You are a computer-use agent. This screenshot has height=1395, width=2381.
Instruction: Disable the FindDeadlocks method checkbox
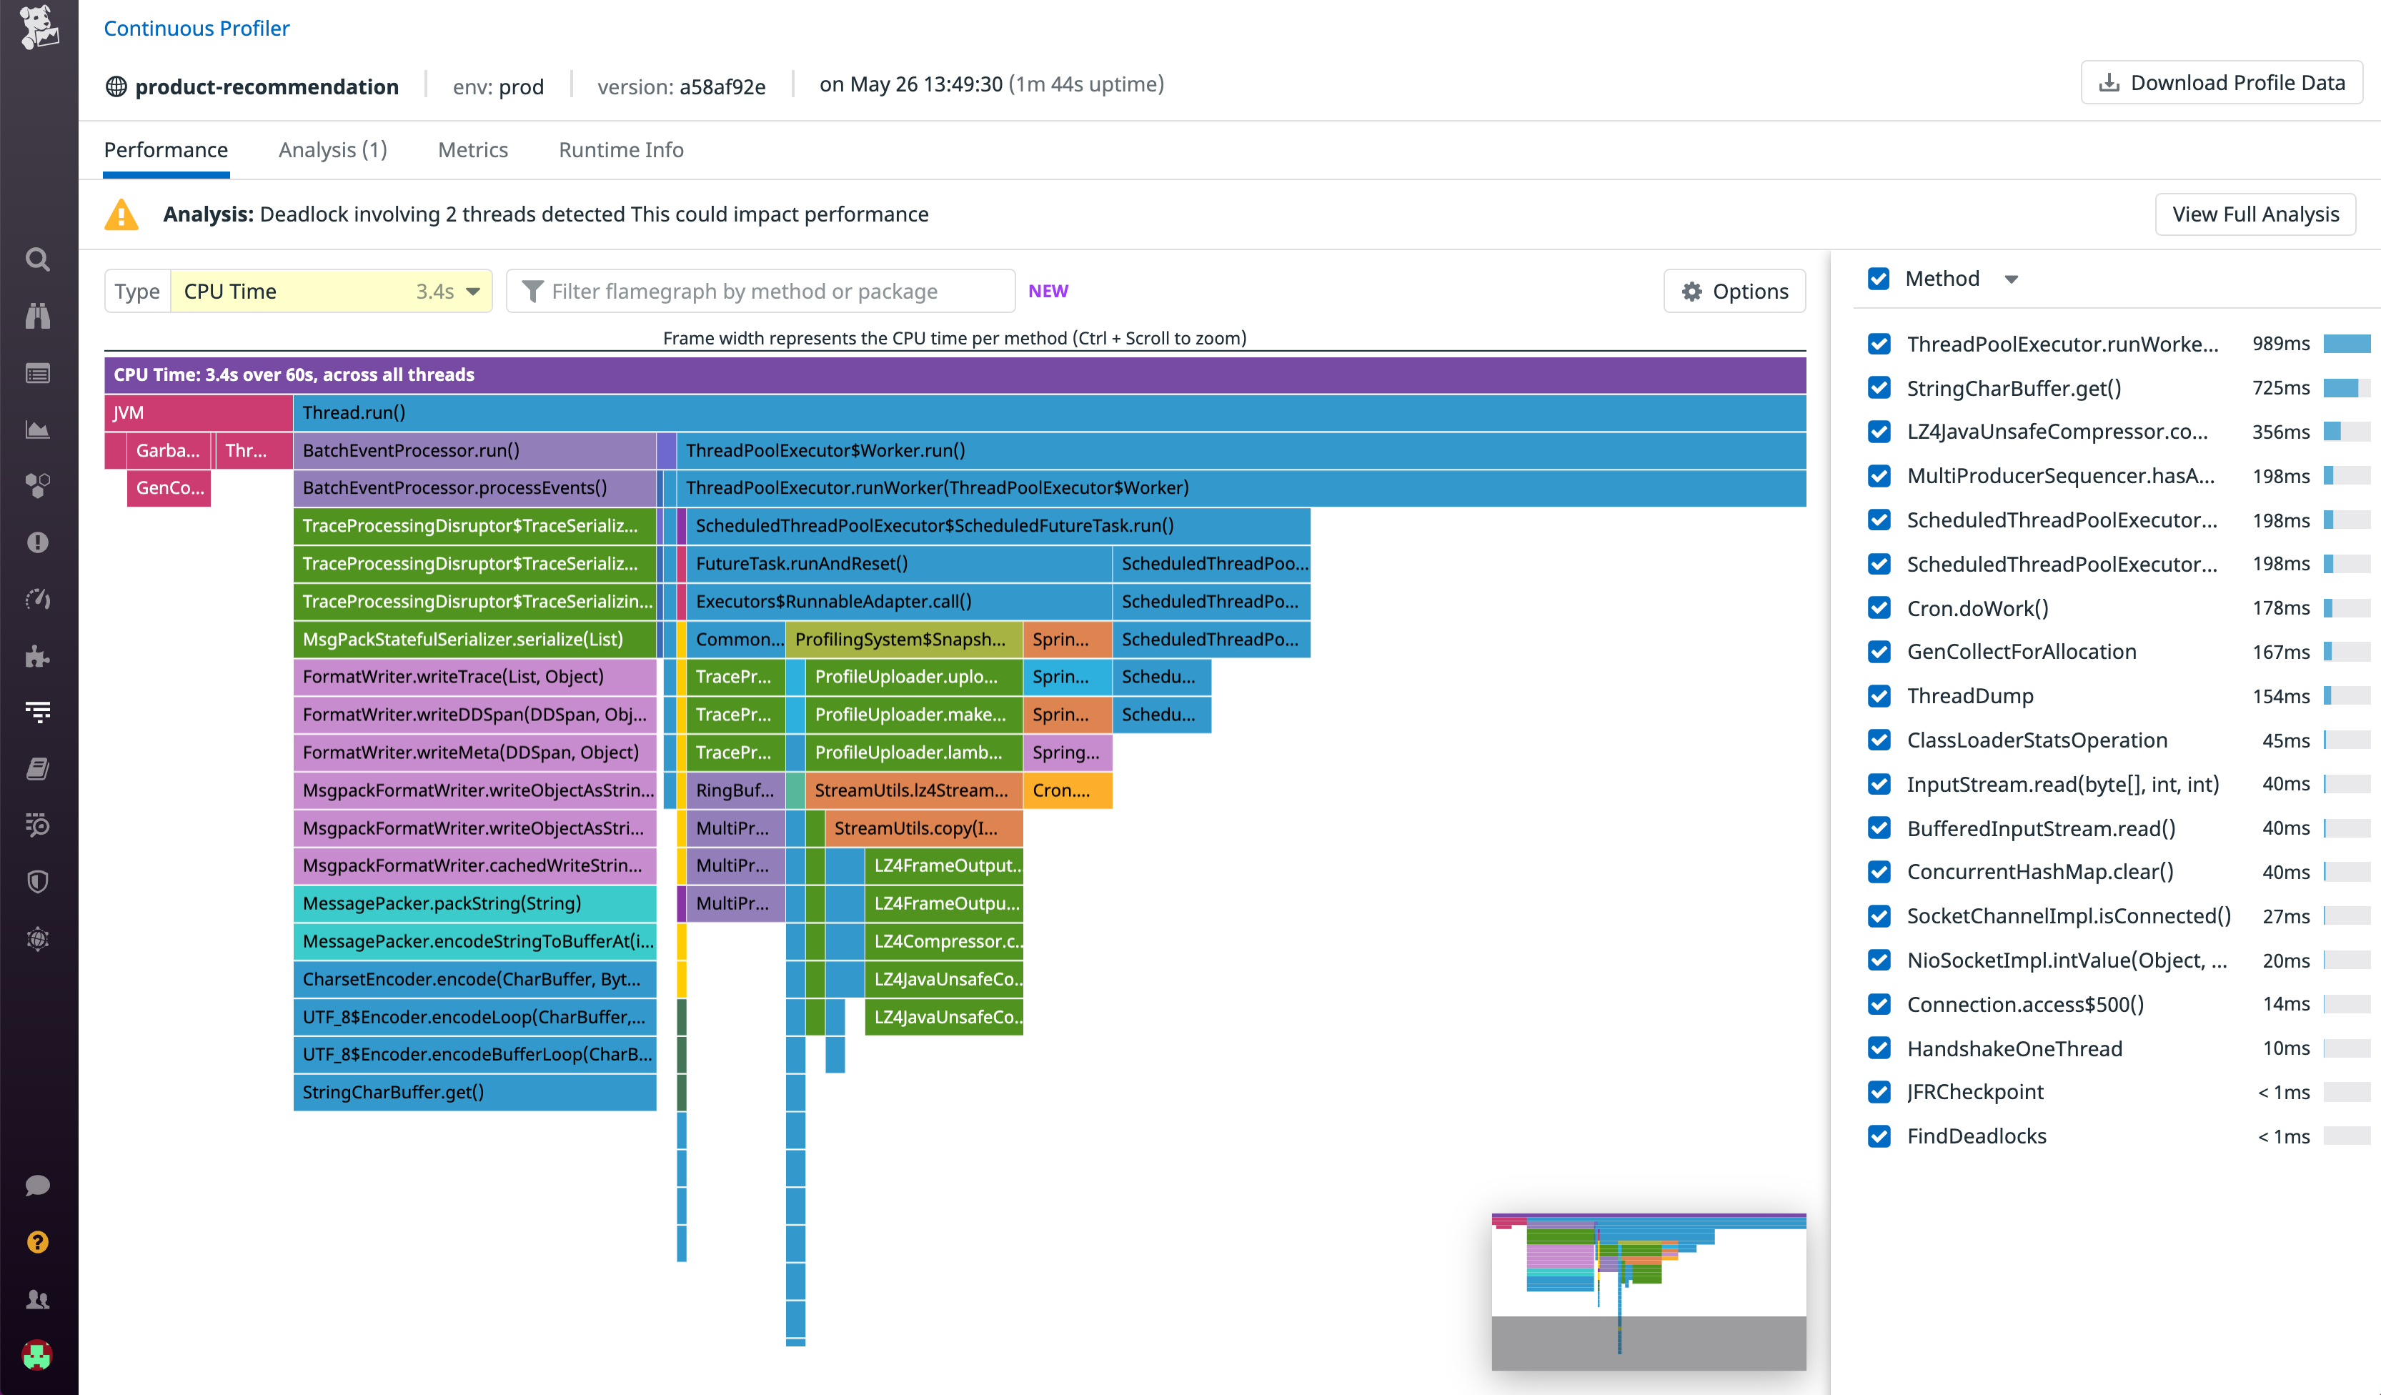point(1879,1136)
